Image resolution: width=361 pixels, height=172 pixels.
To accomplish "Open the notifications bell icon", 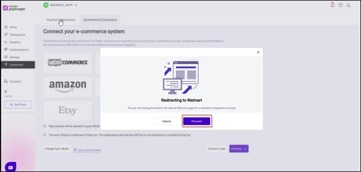I will (333, 5).
